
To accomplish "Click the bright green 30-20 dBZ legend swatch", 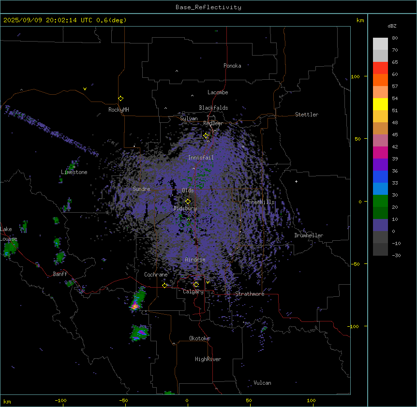I will (x=380, y=201).
